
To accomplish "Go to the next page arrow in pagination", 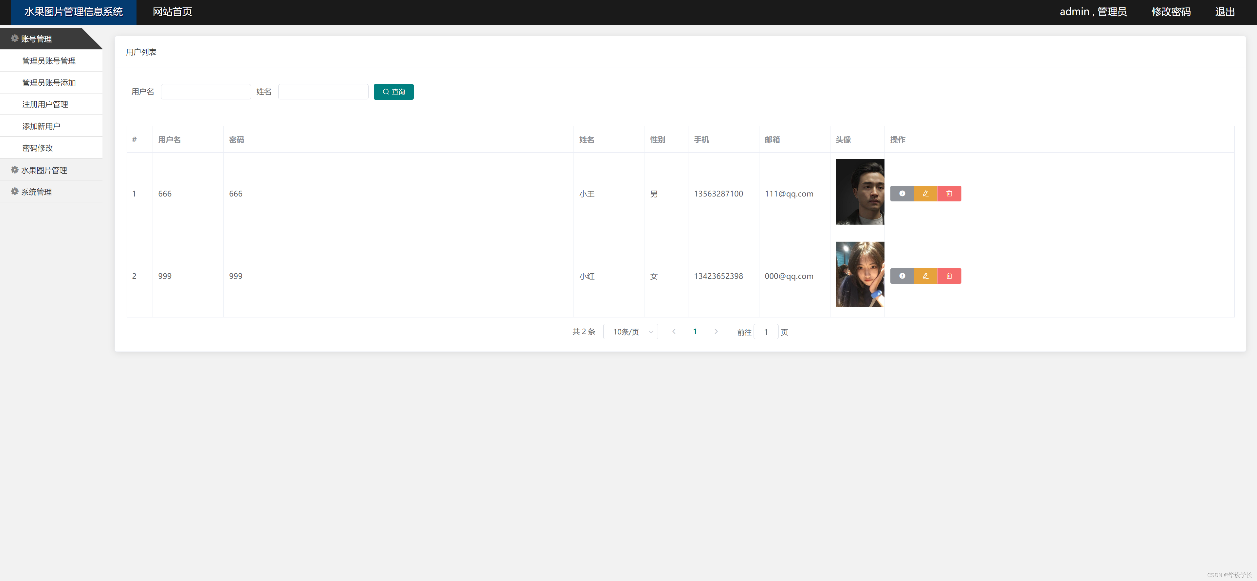I will 716,332.
